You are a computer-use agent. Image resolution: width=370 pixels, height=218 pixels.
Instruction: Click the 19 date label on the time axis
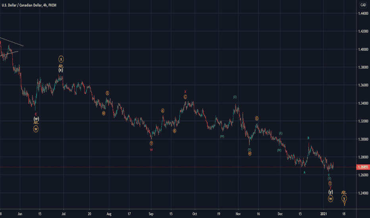(x=219, y=214)
